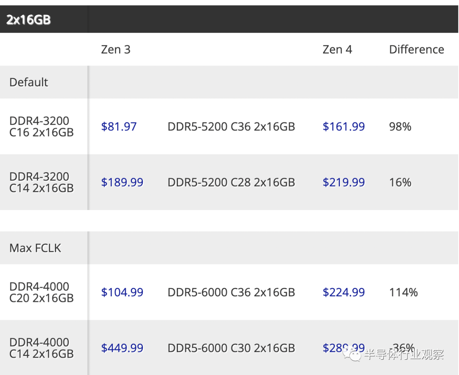
Task: Click the Default section row label
Action: (x=28, y=82)
